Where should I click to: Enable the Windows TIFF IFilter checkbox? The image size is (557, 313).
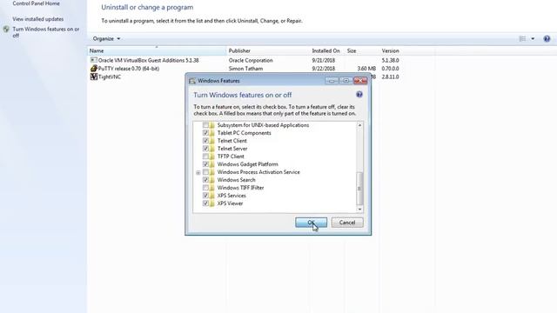tap(205, 188)
